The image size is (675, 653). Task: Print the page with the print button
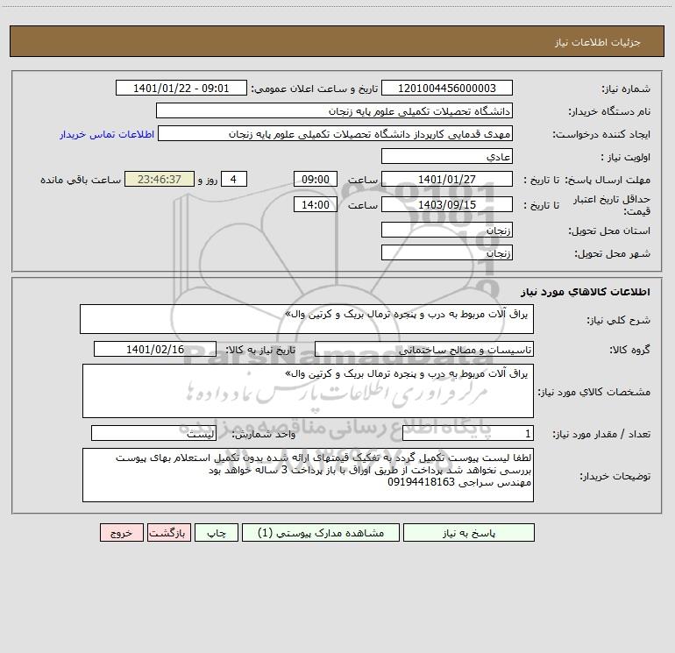click(217, 533)
